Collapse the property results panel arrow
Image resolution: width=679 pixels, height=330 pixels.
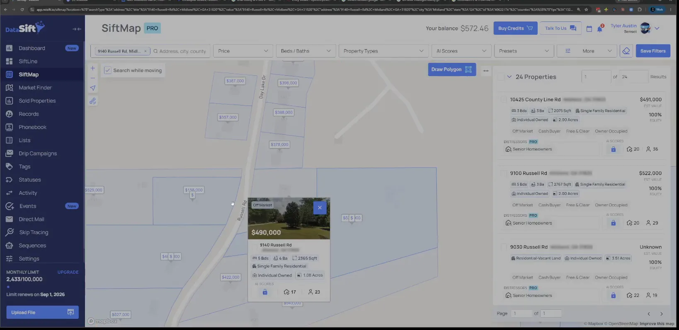[x=486, y=71]
